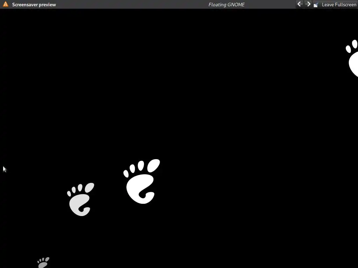Image resolution: width=358 pixels, height=268 pixels.
Task: Click the orange warning triangle icon
Action: [x=6, y=4]
